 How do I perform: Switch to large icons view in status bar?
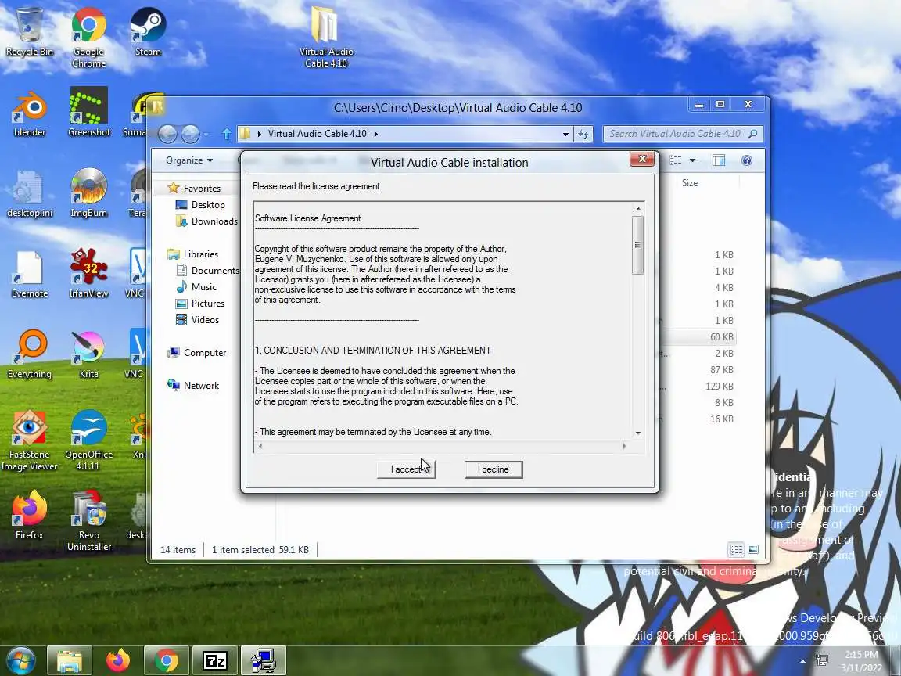point(753,549)
